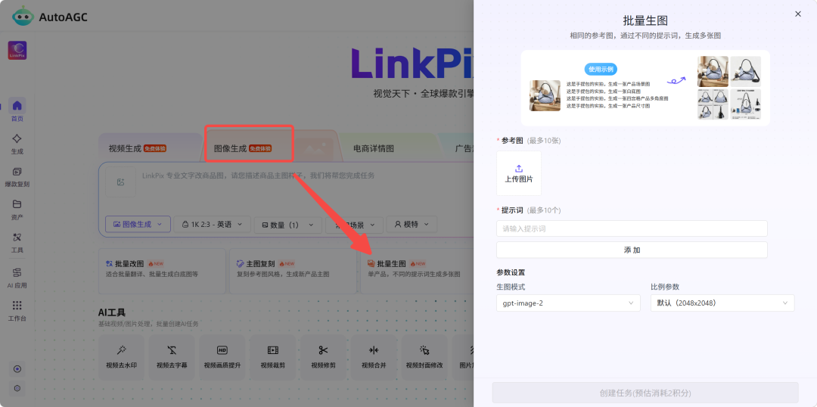Screen dimensions: 817x407
Task: Go to 首页 in the sidebar
Action: (17, 110)
